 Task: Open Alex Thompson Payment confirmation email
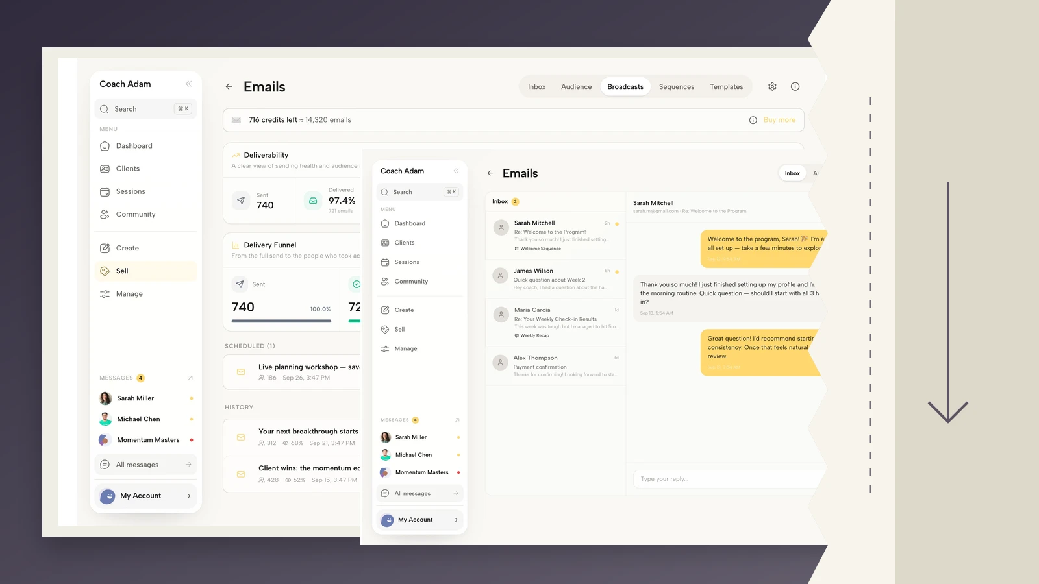point(556,366)
